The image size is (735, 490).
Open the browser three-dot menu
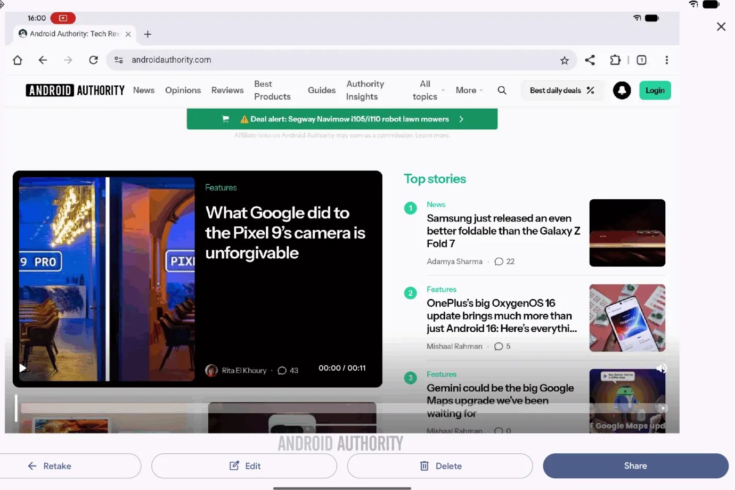pos(666,60)
